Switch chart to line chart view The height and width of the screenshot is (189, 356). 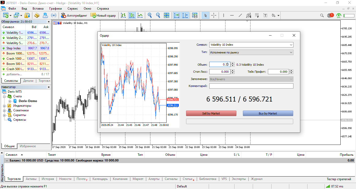point(140,15)
